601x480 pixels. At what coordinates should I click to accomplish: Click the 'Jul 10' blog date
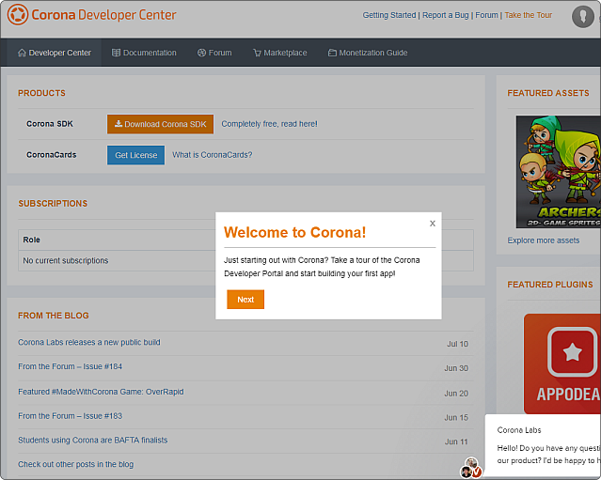tap(457, 344)
